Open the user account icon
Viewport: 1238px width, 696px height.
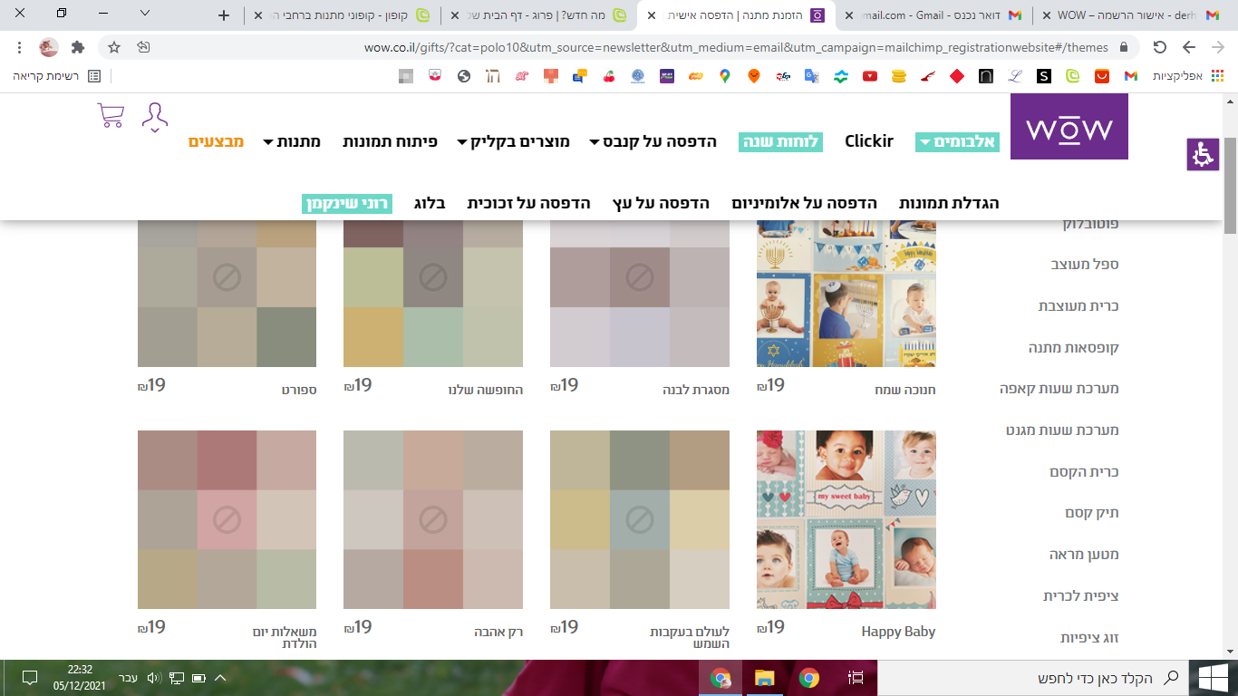[x=155, y=118]
